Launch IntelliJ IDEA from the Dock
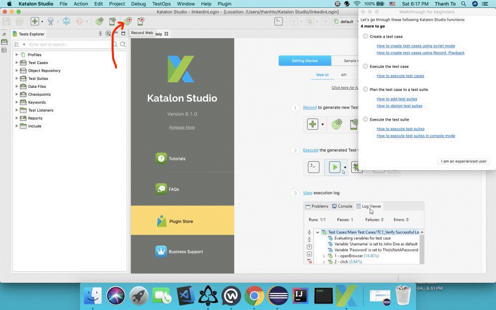This screenshot has width=496, height=310. (300, 296)
